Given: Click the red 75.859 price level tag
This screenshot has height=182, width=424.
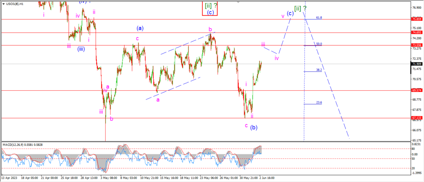Looking at the screenshot, I should pyautogui.click(x=416, y=19).
